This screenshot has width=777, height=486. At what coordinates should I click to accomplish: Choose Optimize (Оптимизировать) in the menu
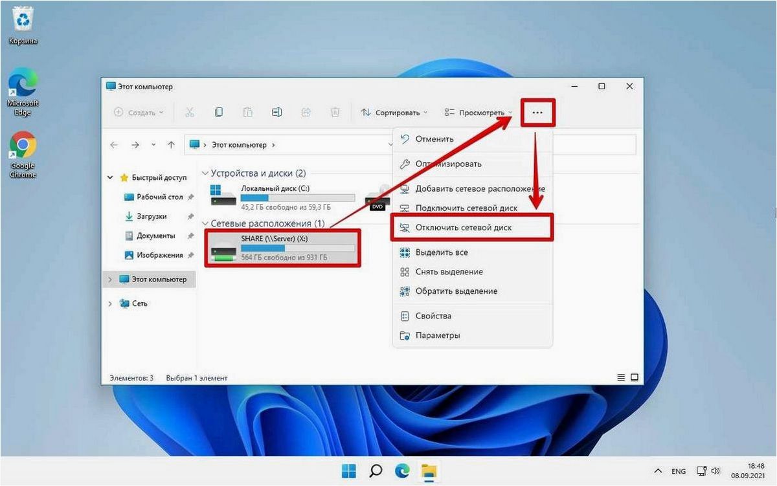pos(473,164)
